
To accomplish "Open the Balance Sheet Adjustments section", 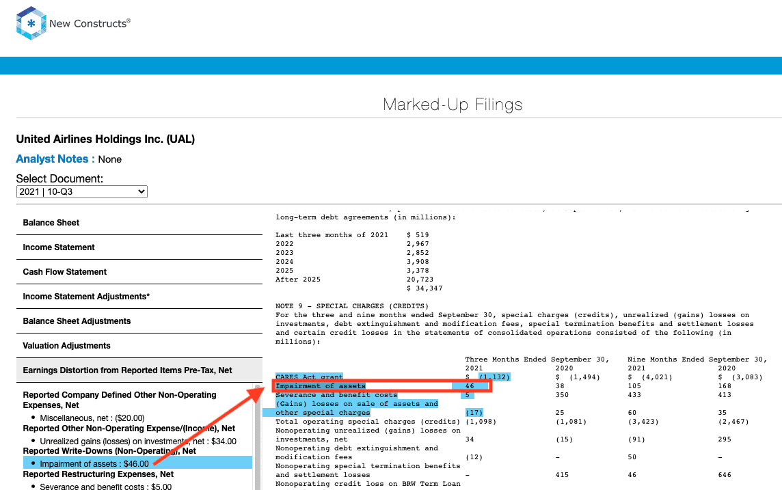I will click(x=139, y=321).
